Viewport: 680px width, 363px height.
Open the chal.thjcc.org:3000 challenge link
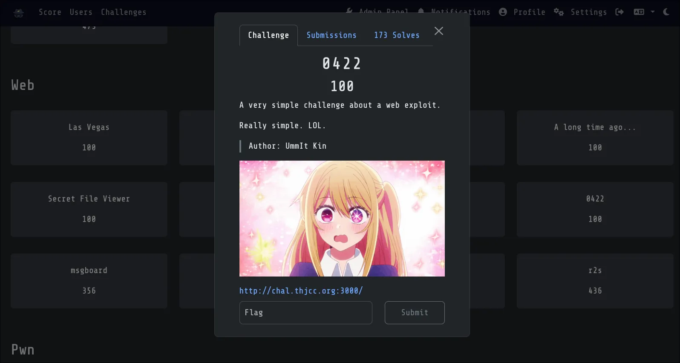click(x=301, y=291)
